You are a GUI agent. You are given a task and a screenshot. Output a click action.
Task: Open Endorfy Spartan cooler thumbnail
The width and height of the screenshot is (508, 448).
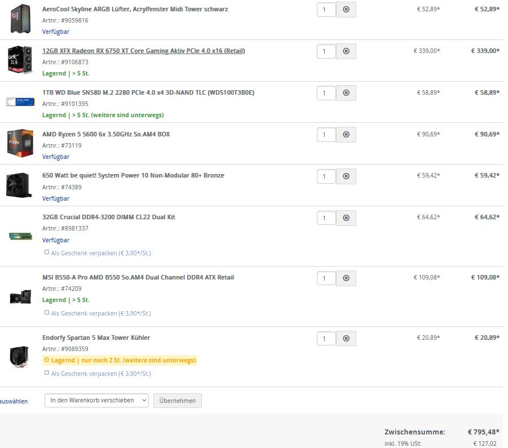[19, 356]
